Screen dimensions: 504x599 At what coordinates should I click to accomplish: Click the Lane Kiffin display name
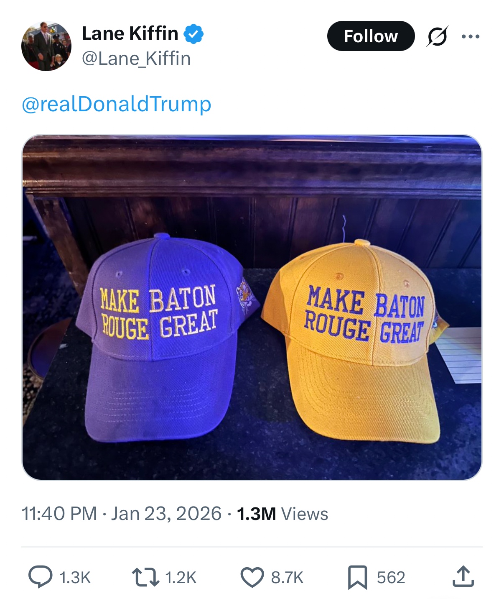point(130,33)
